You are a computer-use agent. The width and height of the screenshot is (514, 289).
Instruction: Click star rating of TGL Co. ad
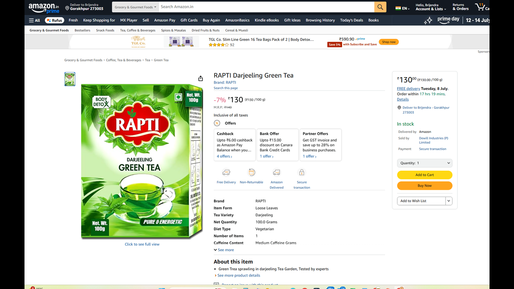[x=218, y=45]
